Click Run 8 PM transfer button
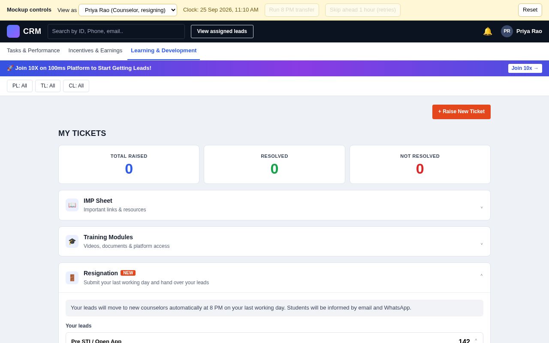549x343 pixels. [x=292, y=10]
